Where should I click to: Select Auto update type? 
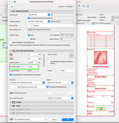[x=29, y=35]
